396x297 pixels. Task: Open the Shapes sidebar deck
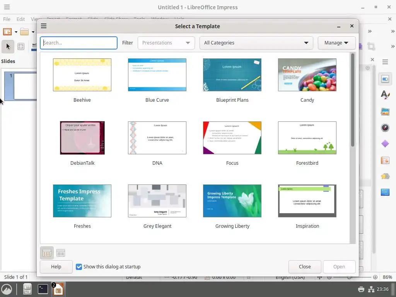pyautogui.click(x=385, y=144)
